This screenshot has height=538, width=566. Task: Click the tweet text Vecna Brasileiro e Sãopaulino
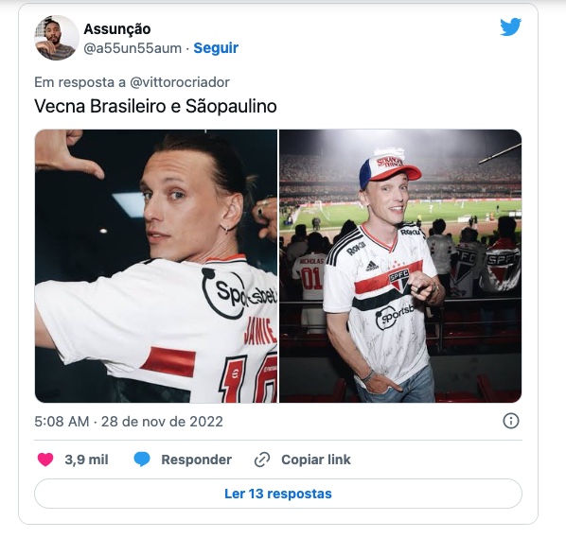point(155,106)
